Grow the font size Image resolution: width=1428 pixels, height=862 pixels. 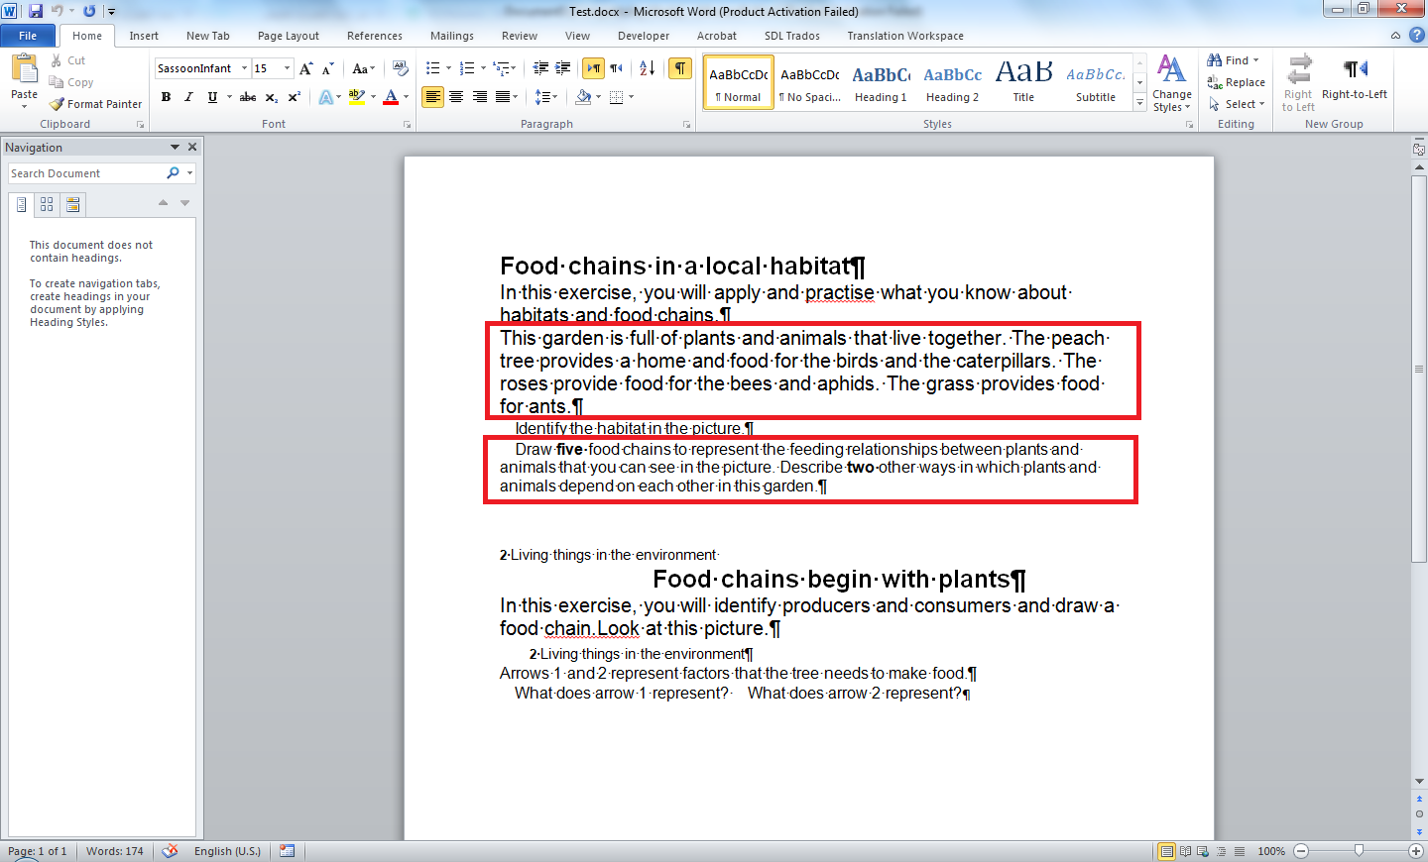[x=306, y=68]
